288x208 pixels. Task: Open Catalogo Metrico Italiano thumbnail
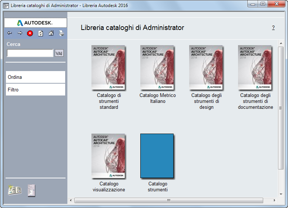(x=157, y=68)
